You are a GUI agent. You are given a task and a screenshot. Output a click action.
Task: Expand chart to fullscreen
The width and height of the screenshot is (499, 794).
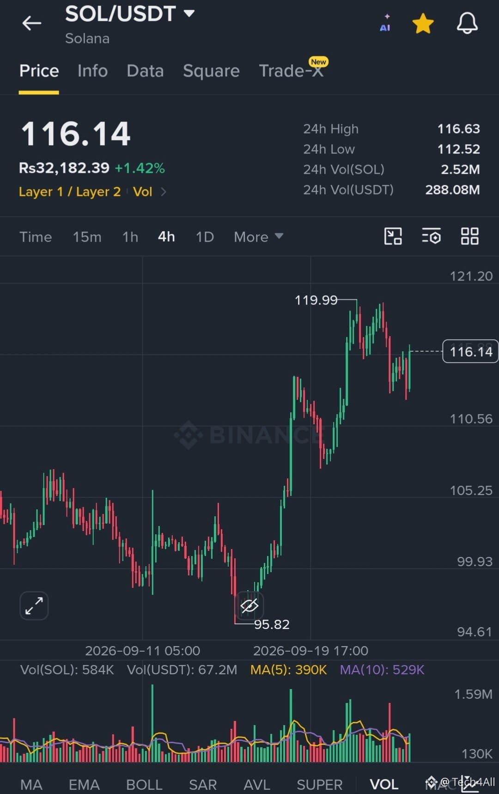tap(34, 605)
